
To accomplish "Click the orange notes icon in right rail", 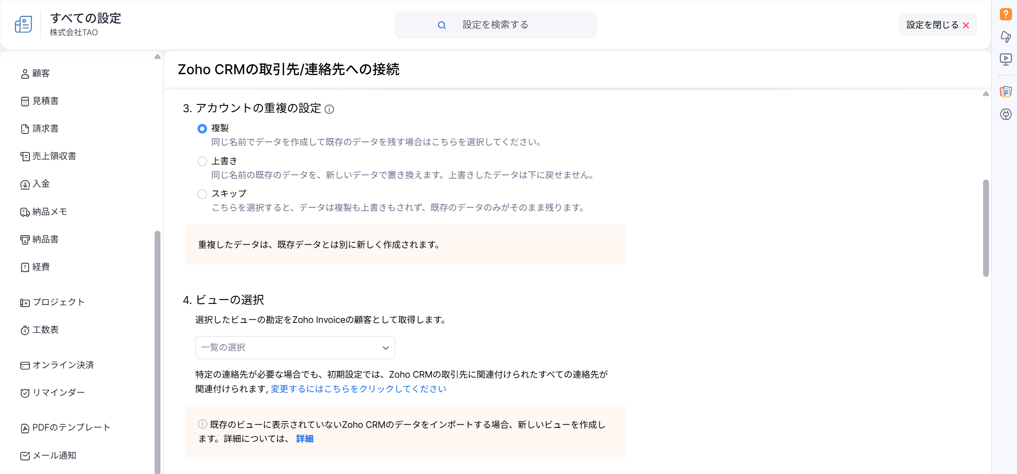I will pyautogui.click(x=1006, y=92).
